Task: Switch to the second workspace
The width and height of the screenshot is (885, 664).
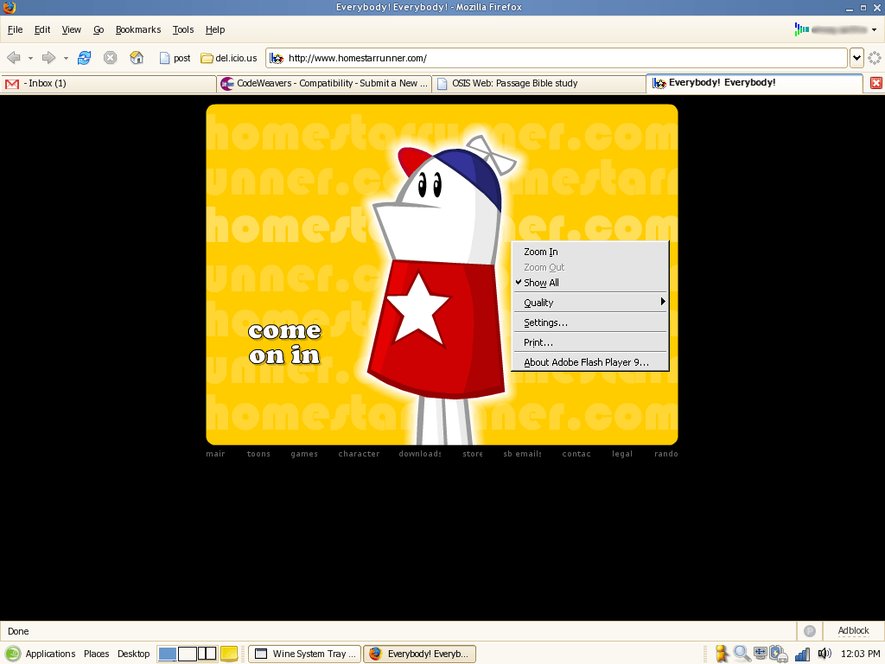Action: [187, 654]
